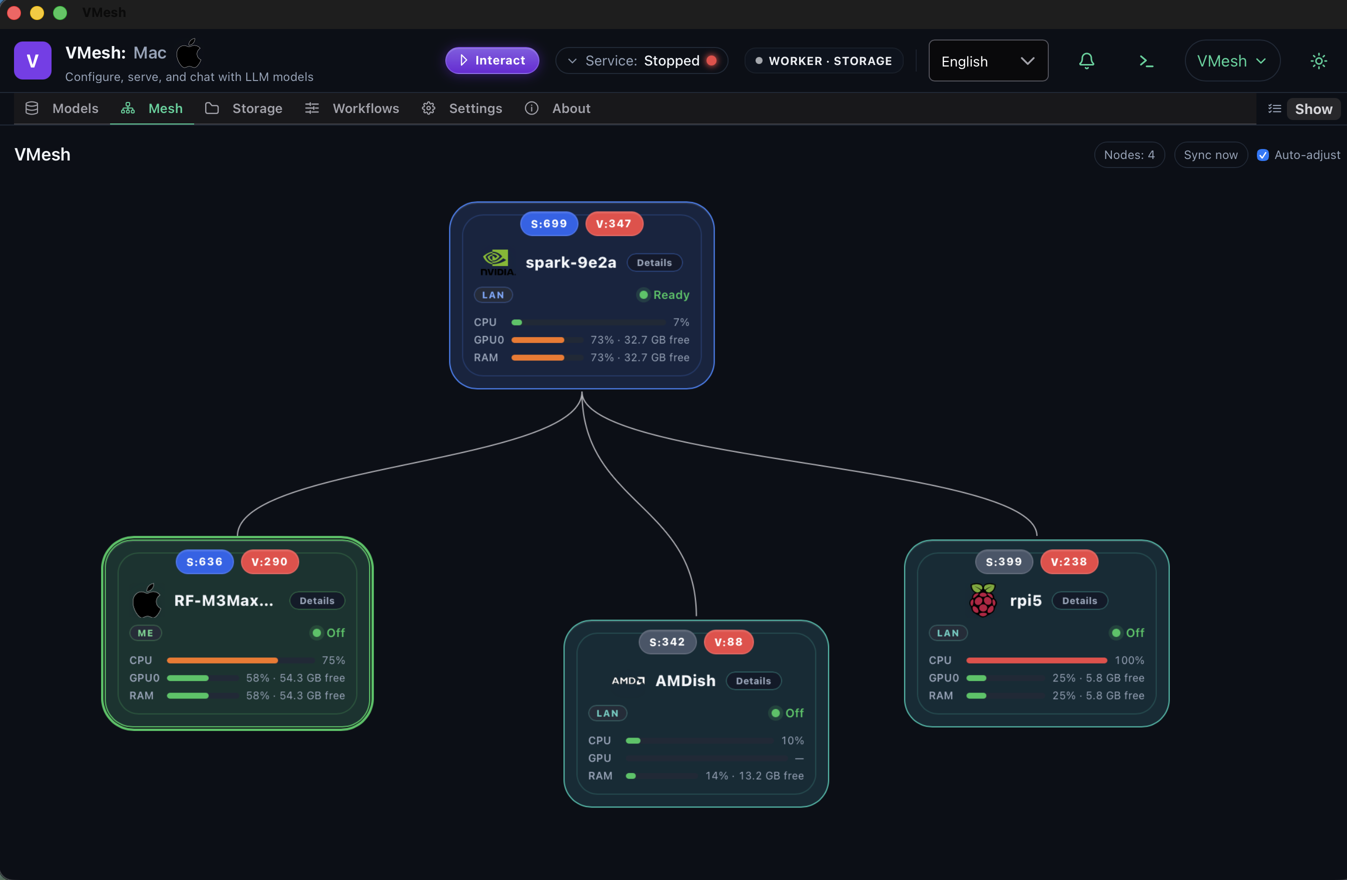Viewport: 1347px width, 880px height.
Task: Click the RF-M3Max... node title
Action: pos(224,600)
